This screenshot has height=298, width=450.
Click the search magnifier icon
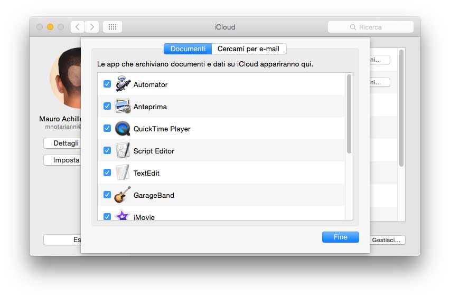(353, 27)
